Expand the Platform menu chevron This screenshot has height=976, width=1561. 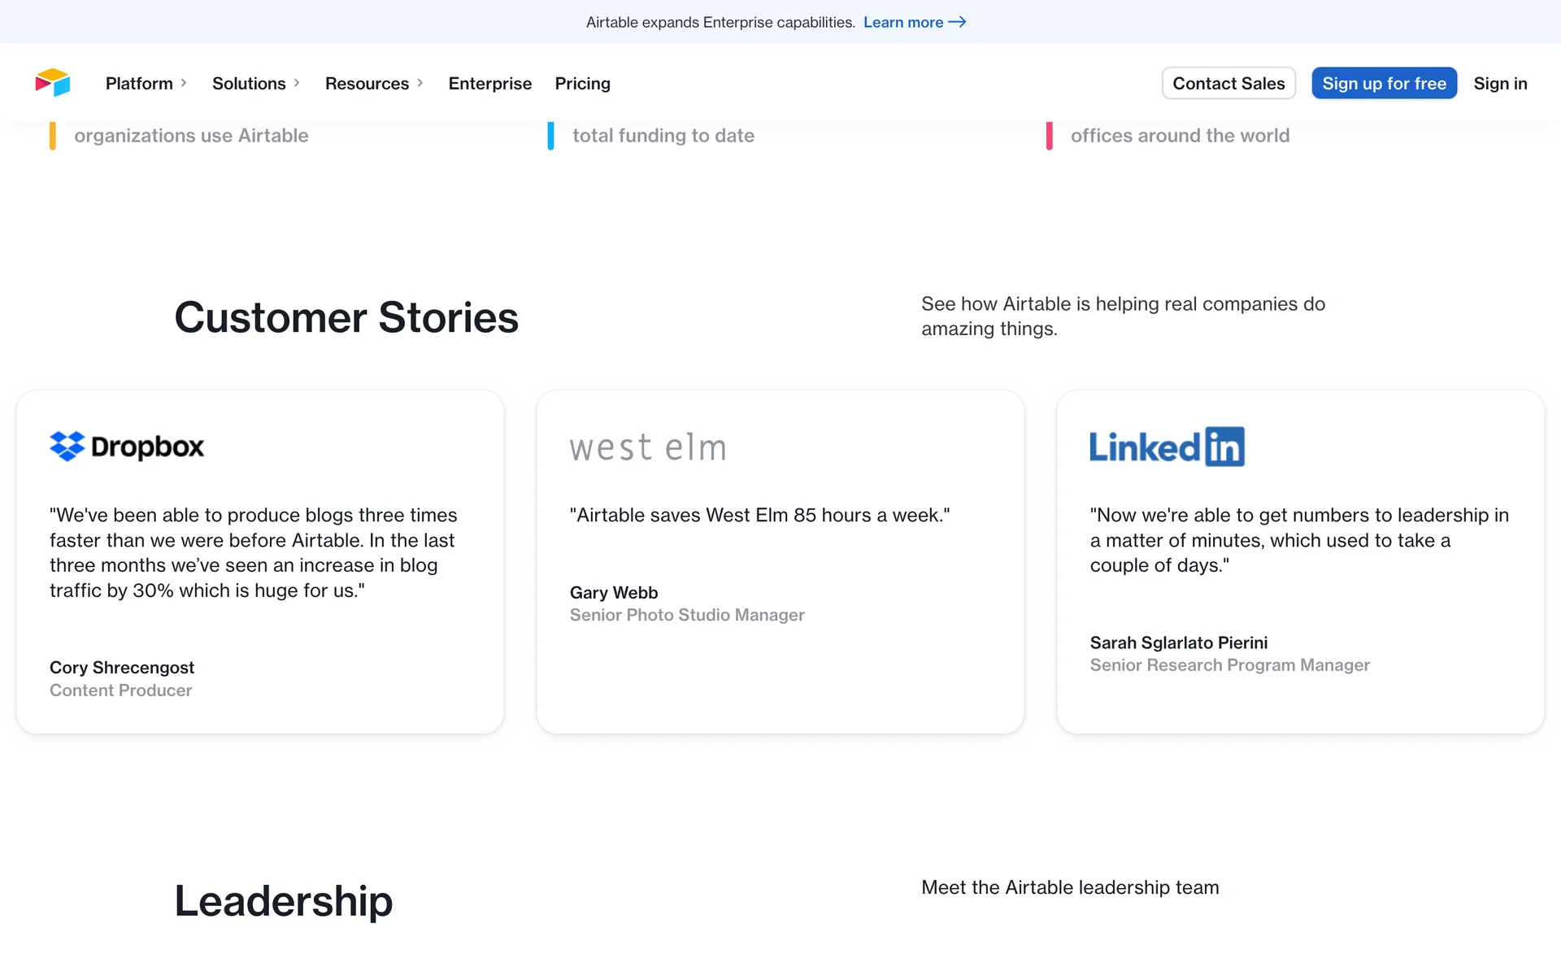[184, 83]
